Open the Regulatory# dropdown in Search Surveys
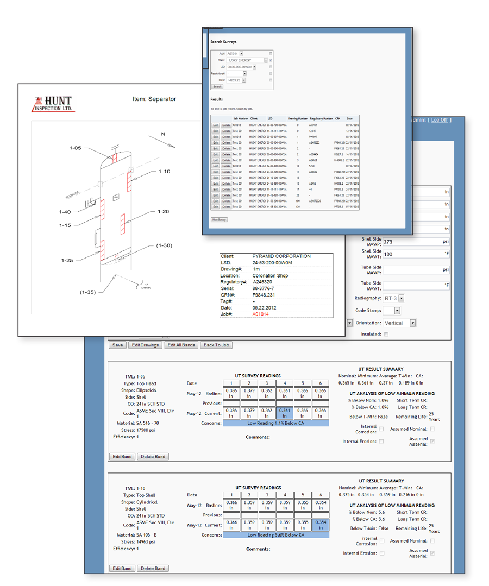489x586 pixels. 245,74
